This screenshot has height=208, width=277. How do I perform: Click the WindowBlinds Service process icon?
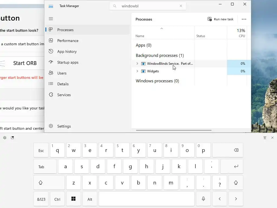click(x=143, y=64)
